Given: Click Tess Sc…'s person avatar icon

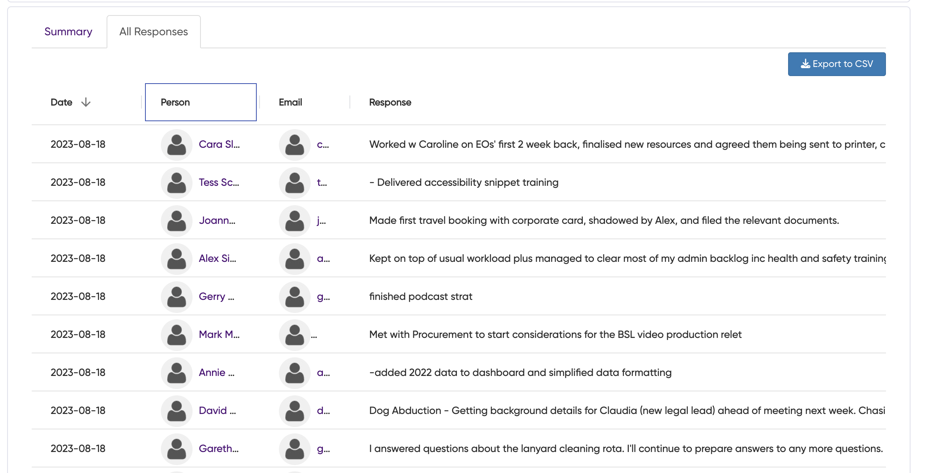Looking at the screenshot, I should (x=176, y=183).
